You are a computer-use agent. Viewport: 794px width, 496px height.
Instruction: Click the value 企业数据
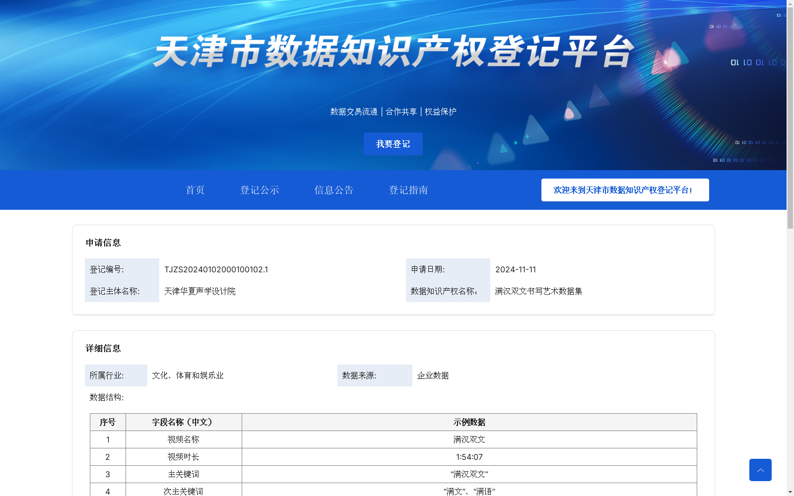click(x=433, y=375)
